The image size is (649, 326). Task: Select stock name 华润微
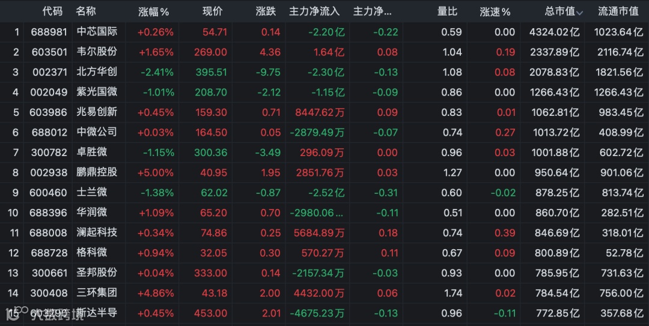pyautogui.click(x=92, y=213)
